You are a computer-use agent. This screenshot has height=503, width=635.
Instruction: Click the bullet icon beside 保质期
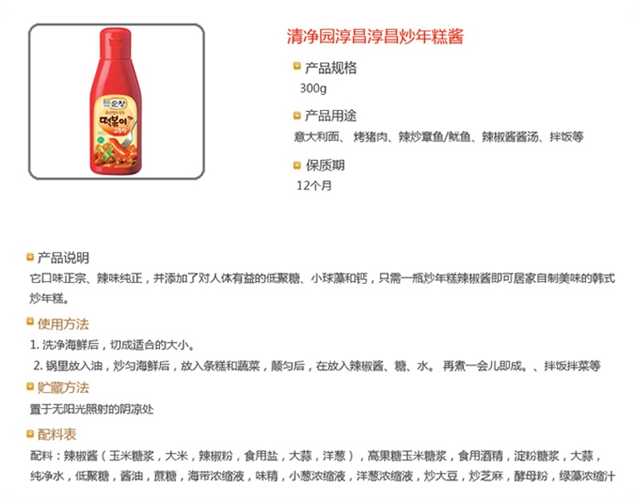click(x=297, y=165)
